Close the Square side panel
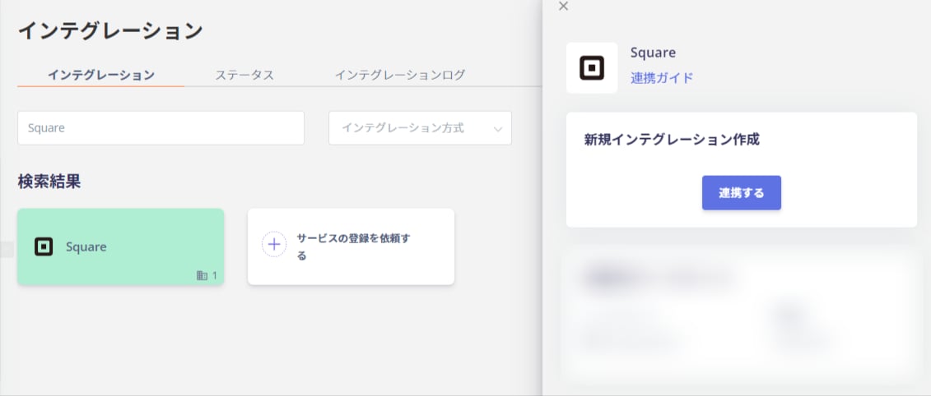Screen dimensions: 931x396 564,6
